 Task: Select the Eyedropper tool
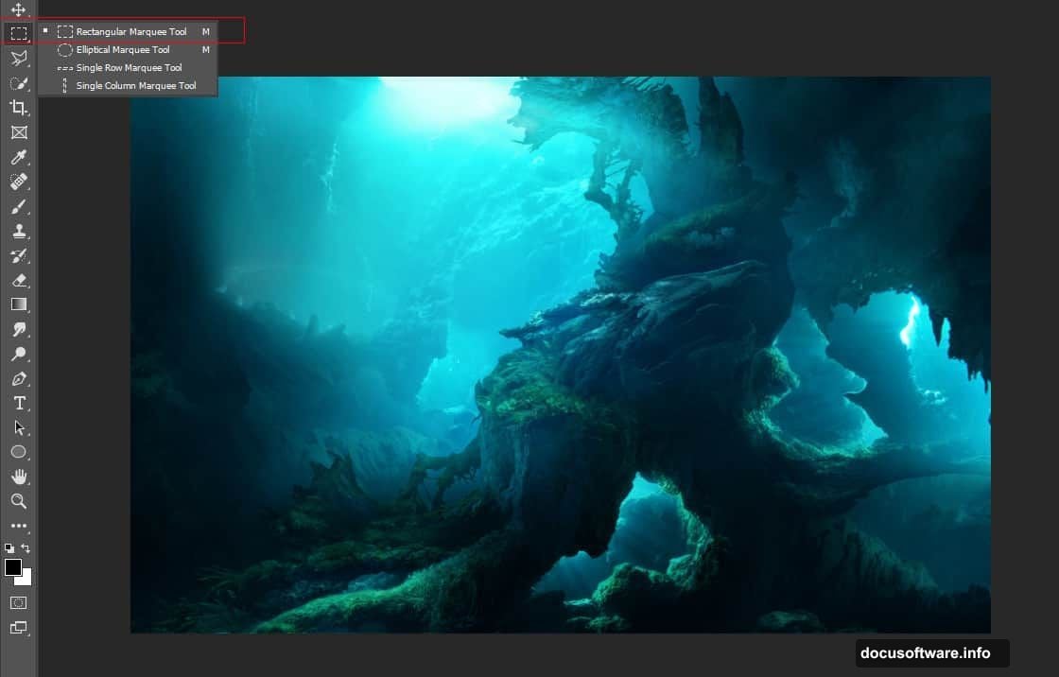18,157
